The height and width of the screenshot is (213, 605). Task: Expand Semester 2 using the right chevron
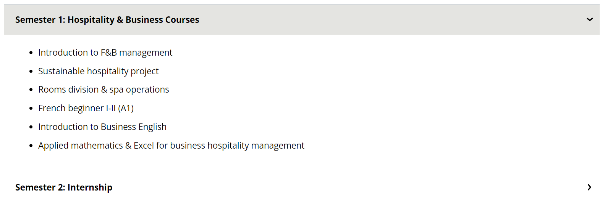pyautogui.click(x=589, y=187)
